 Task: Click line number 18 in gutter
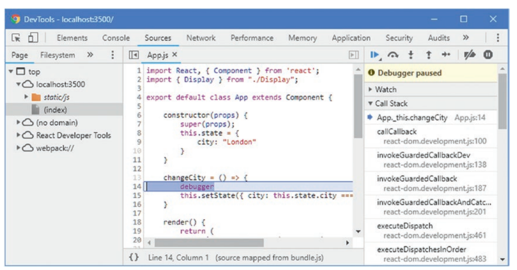(x=137, y=222)
